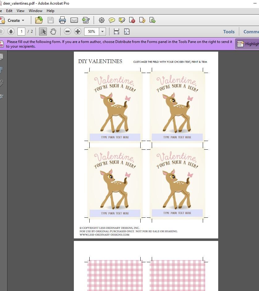Screen dimensions: 259x291
Task: Send file by email envelope icon
Action: tap(74, 20)
